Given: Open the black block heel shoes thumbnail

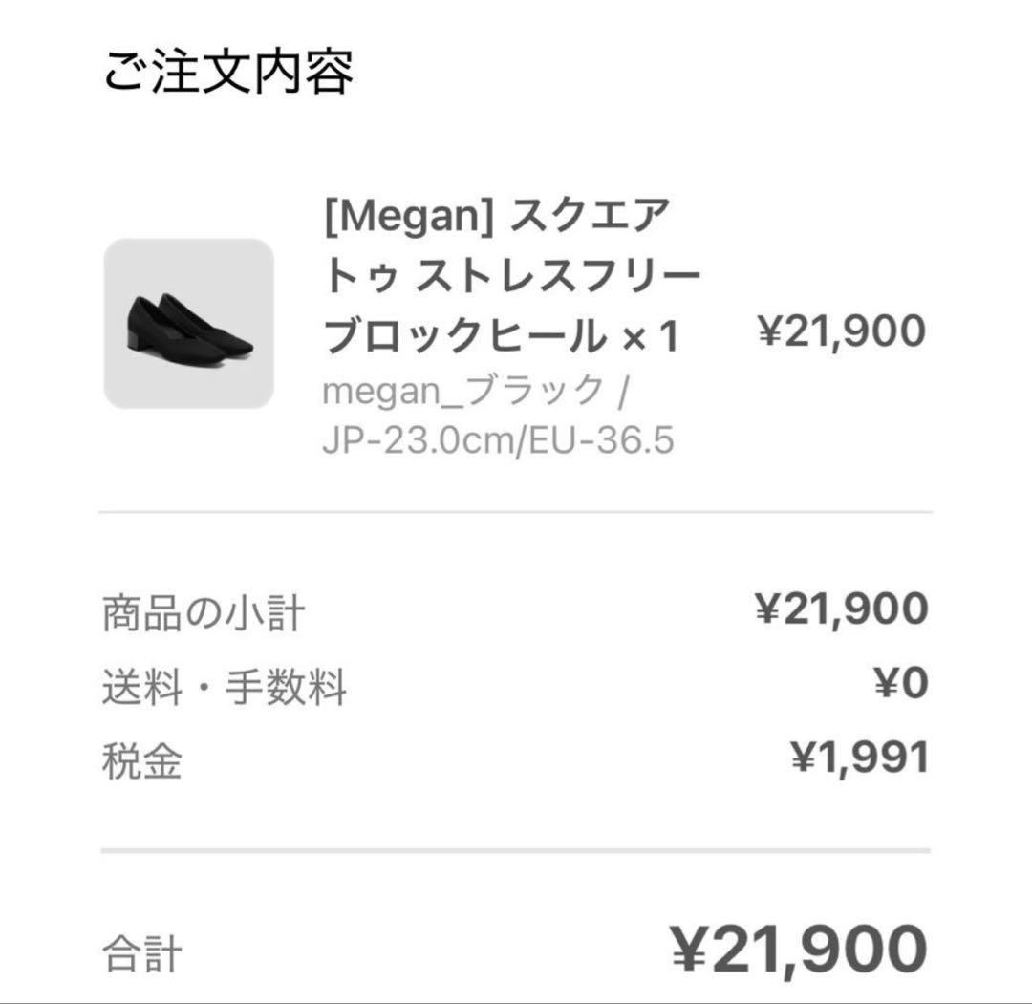Looking at the screenshot, I should pyautogui.click(x=188, y=323).
